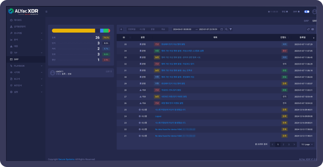Toggle the theme switch in the top bar

point(307,11)
